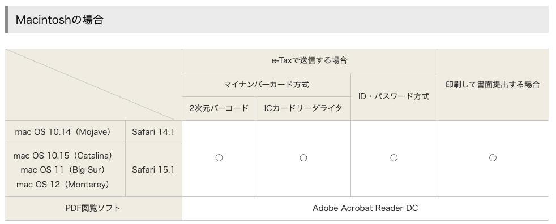Click the 2次元バーコード column header
556x224 pixels.
tap(219, 108)
